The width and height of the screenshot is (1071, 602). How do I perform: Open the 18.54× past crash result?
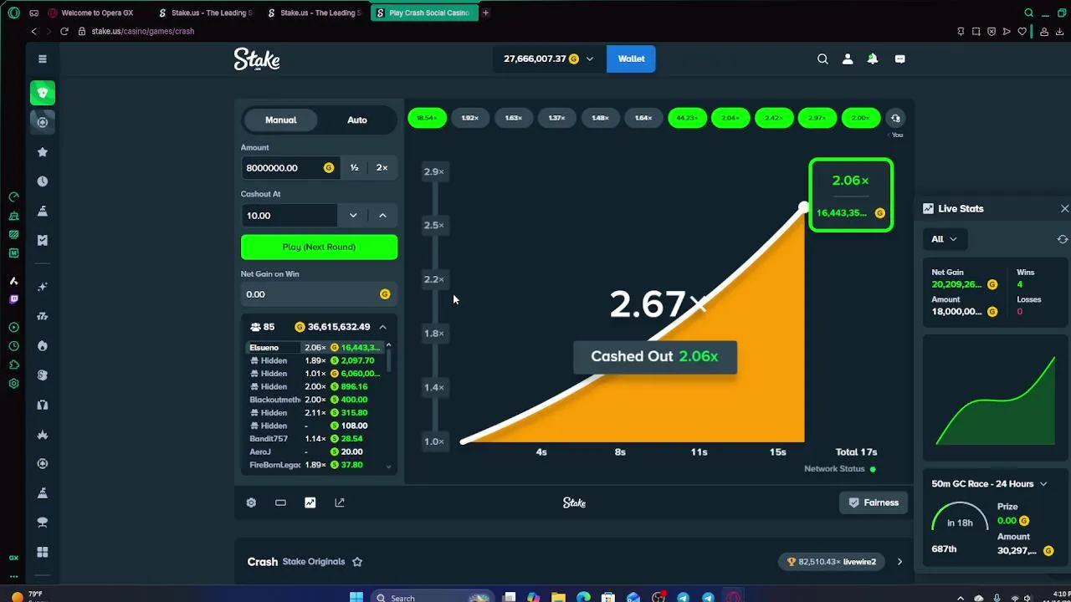point(427,118)
